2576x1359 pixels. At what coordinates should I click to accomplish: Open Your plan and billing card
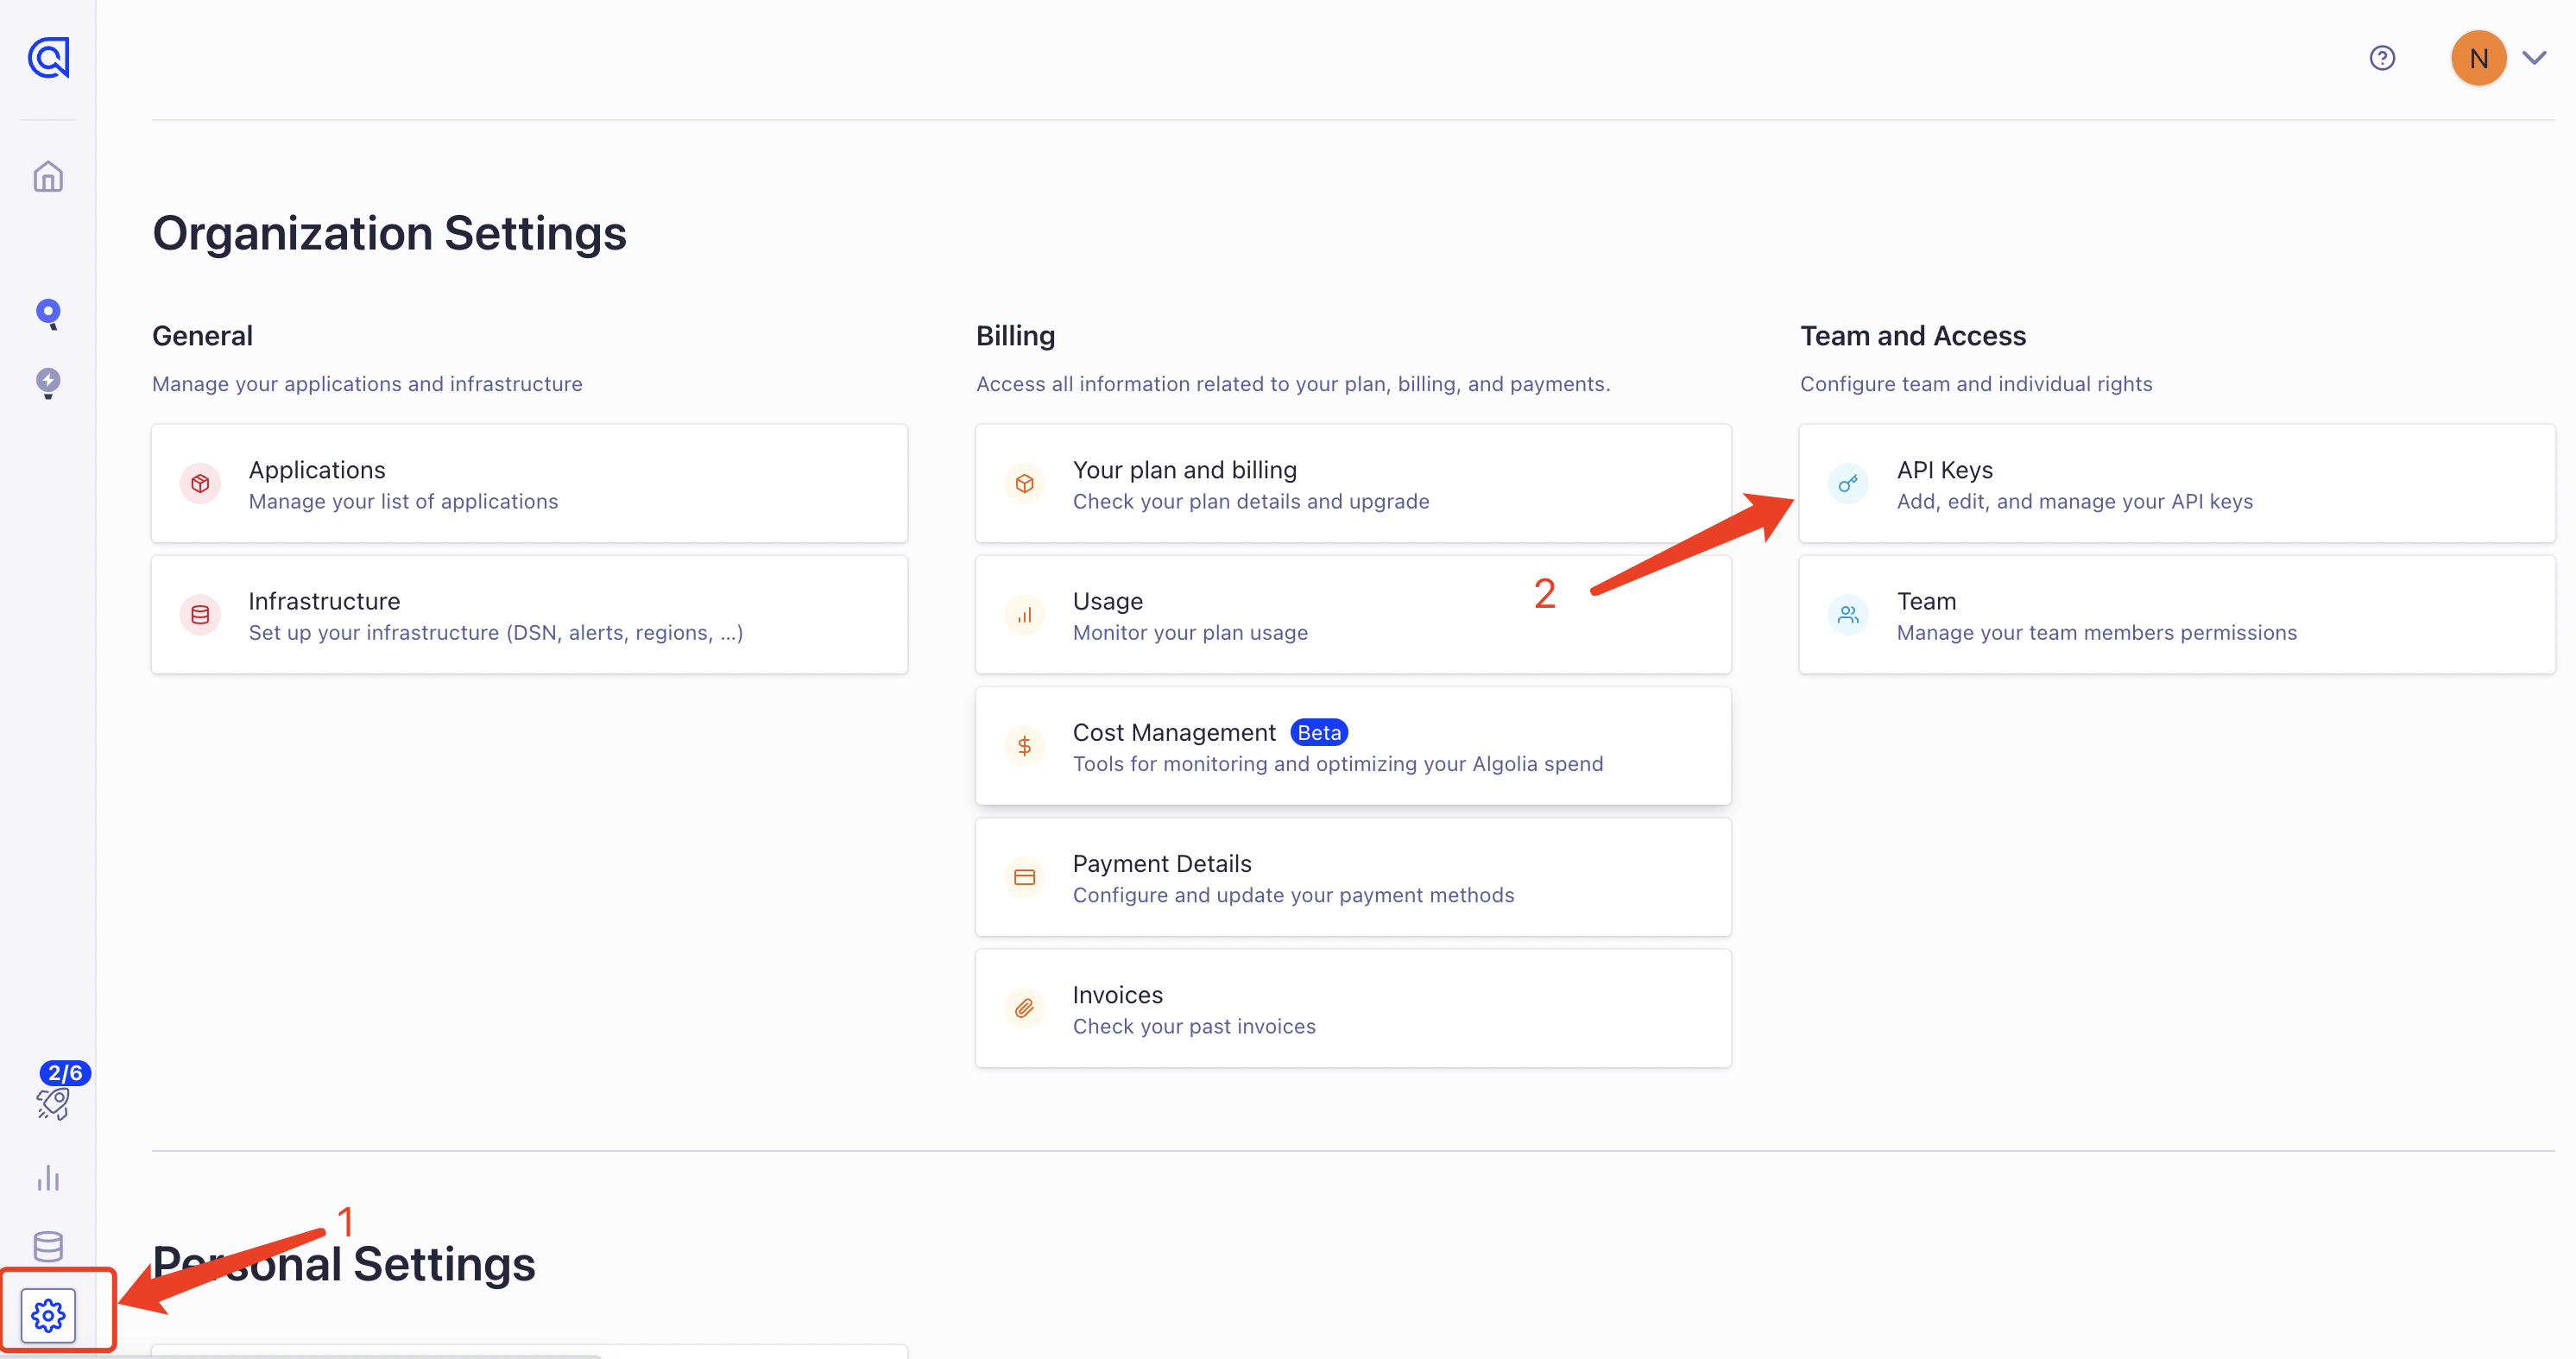click(1352, 484)
